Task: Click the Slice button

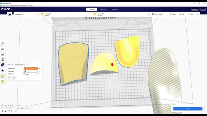Action: pyautogui.click(x=188, y=109)
